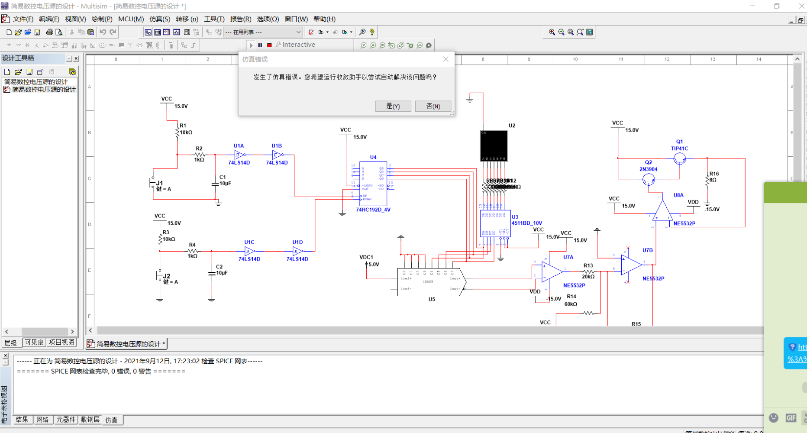The height and width of the screenshot is (433, 807).
Task: Open Print Preview with the magnifier-page icon
Action: click(59, 32)
